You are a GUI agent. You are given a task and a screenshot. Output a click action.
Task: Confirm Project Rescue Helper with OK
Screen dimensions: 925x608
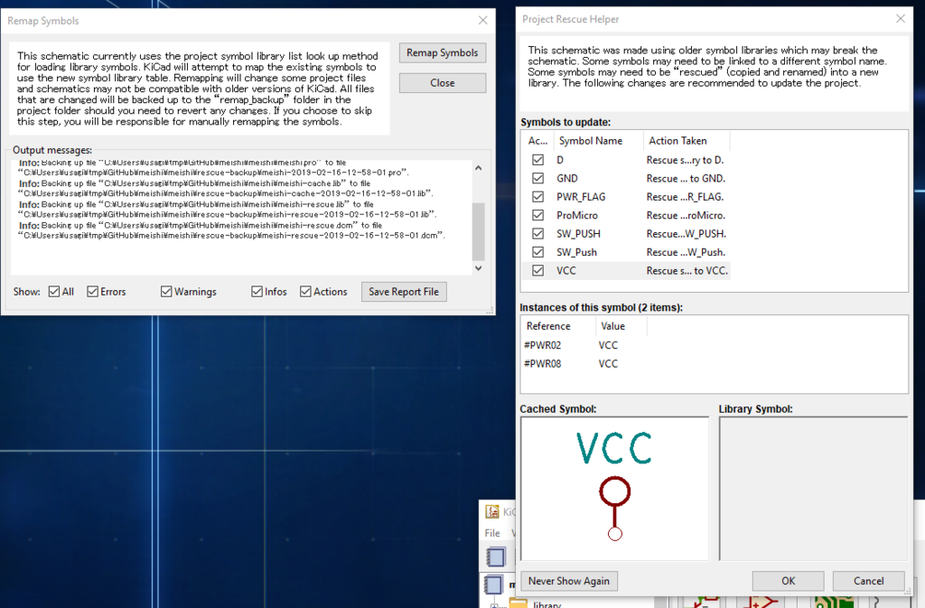[788, 581]
